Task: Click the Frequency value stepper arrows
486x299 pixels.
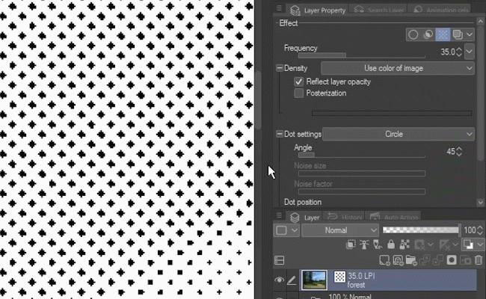Action: point(459,52)
